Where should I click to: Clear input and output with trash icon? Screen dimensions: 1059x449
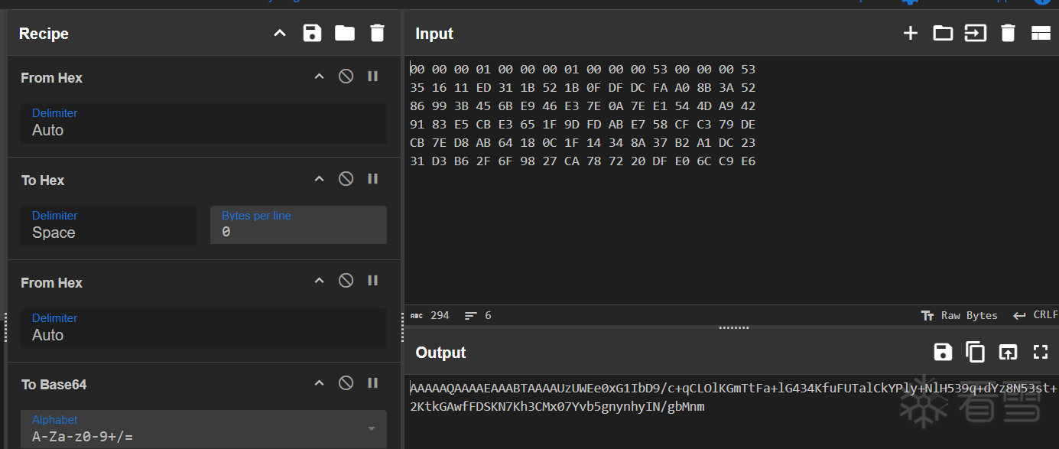[1008, 33]
